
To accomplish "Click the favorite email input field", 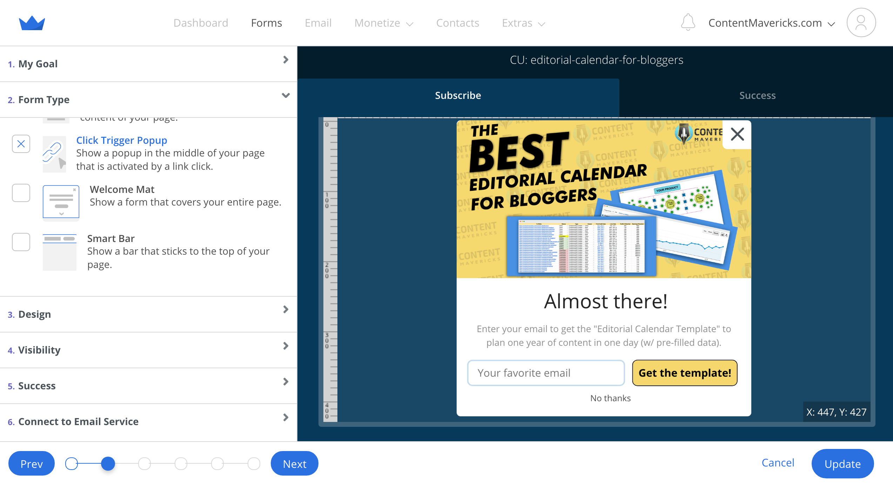I will pos(546,373).
